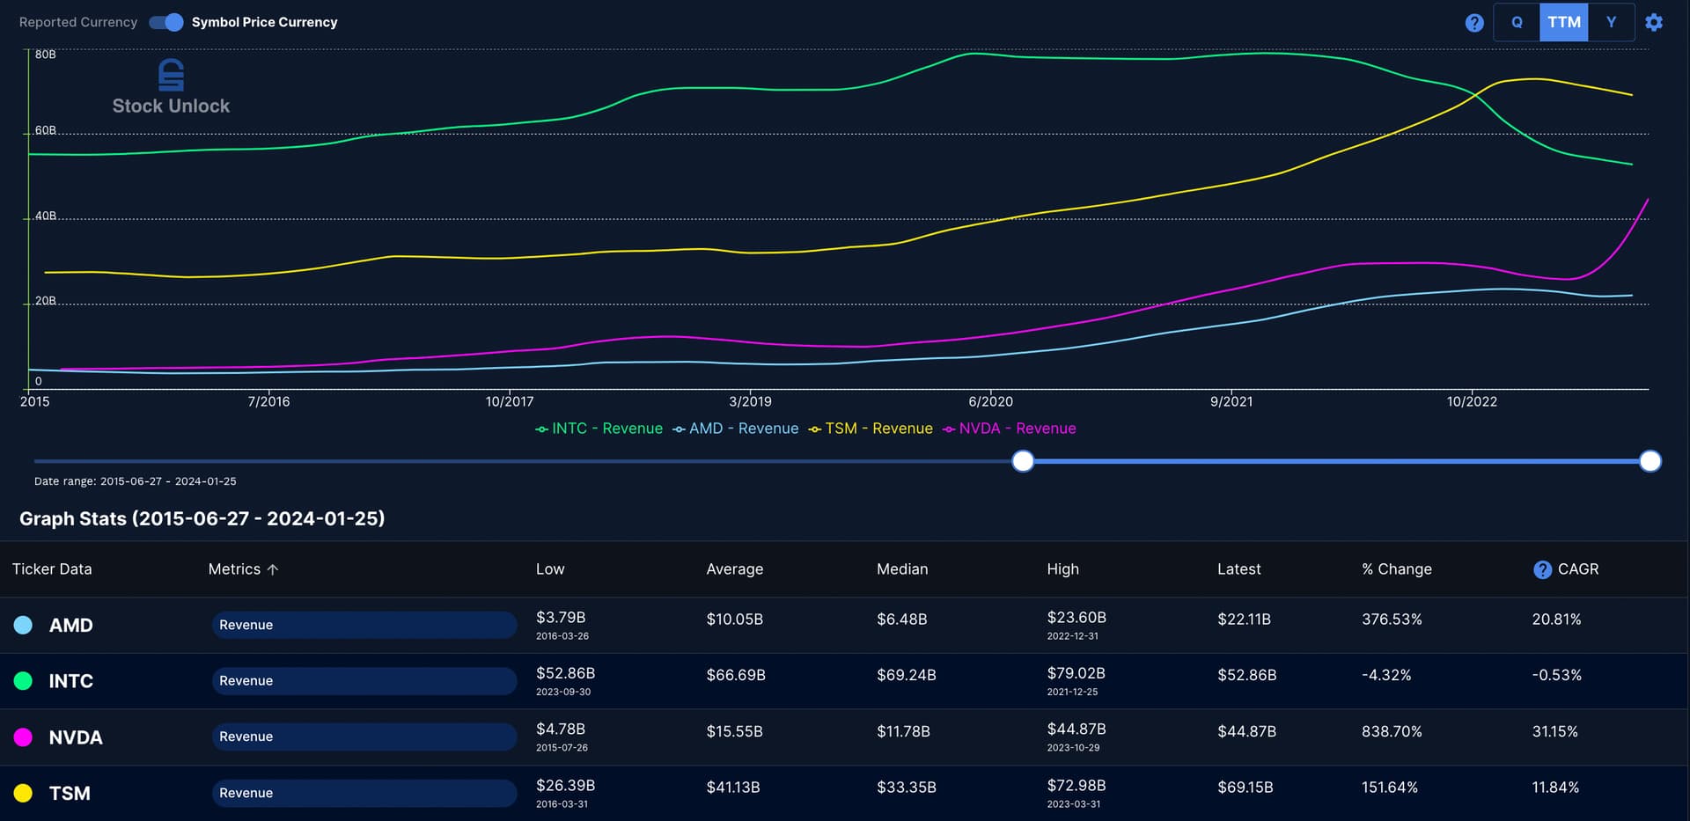Click the INTC ticker name
Image resolution: width=1690 pixels, height=821 pixels.
[x=71, y=681]
